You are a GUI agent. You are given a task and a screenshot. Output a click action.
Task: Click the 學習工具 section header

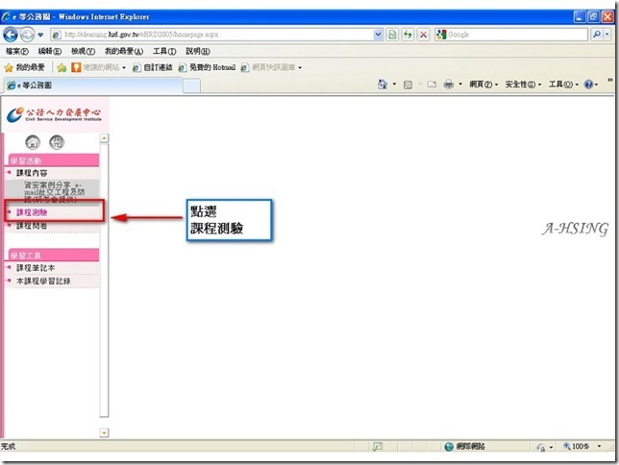54,255
